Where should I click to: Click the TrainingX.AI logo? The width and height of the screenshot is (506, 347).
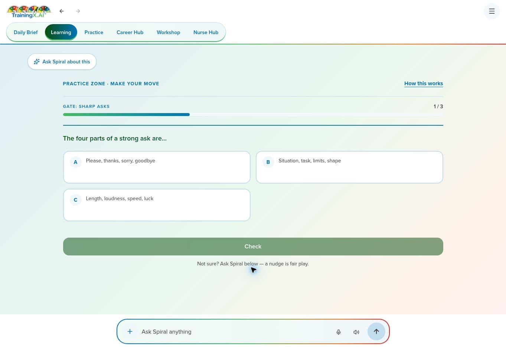pos(29,11)
